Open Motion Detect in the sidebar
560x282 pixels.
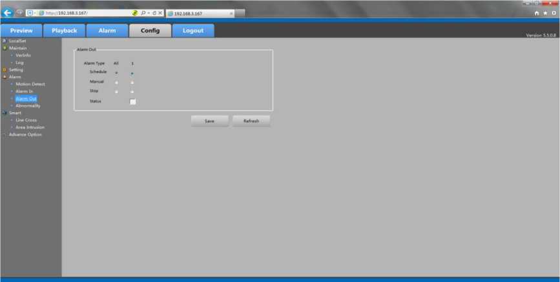click(x=30, y=84)
